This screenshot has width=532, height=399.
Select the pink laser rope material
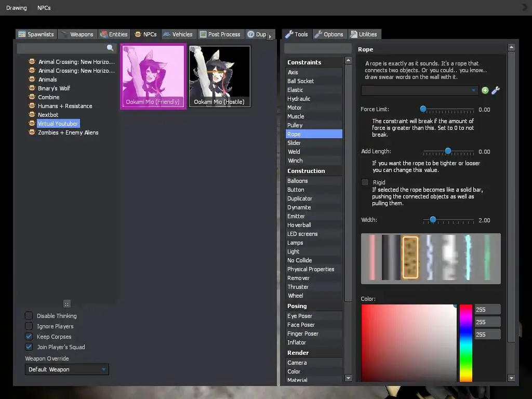click(372, 258)
